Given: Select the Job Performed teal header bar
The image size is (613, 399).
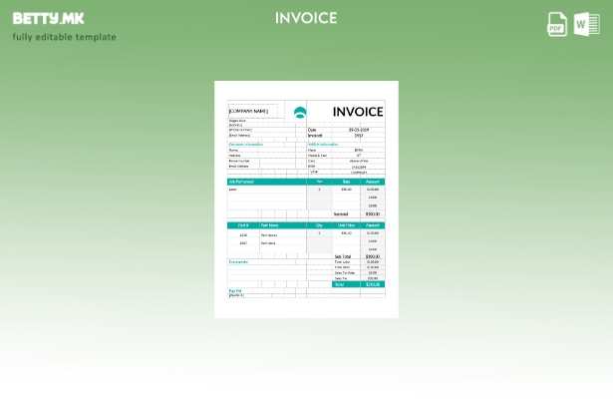Looking at the screenshot, I should coord(266,182).
